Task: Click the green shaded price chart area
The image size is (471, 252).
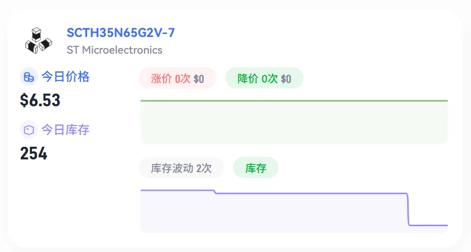Action: tap(294, 122)
